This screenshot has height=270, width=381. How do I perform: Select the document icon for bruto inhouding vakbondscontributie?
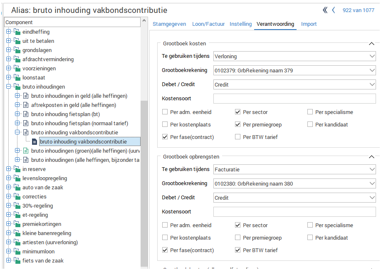[x=35, y=141]
